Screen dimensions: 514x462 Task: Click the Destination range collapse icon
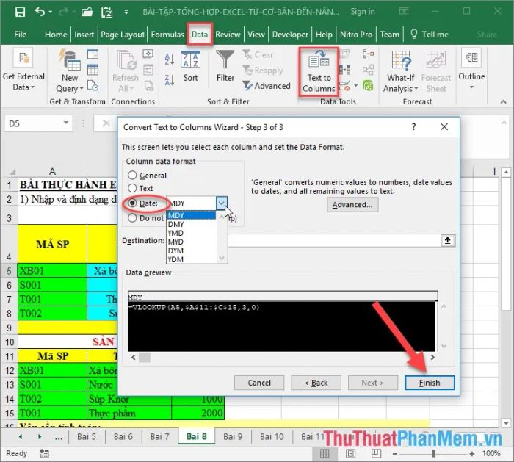pos(448,241)
